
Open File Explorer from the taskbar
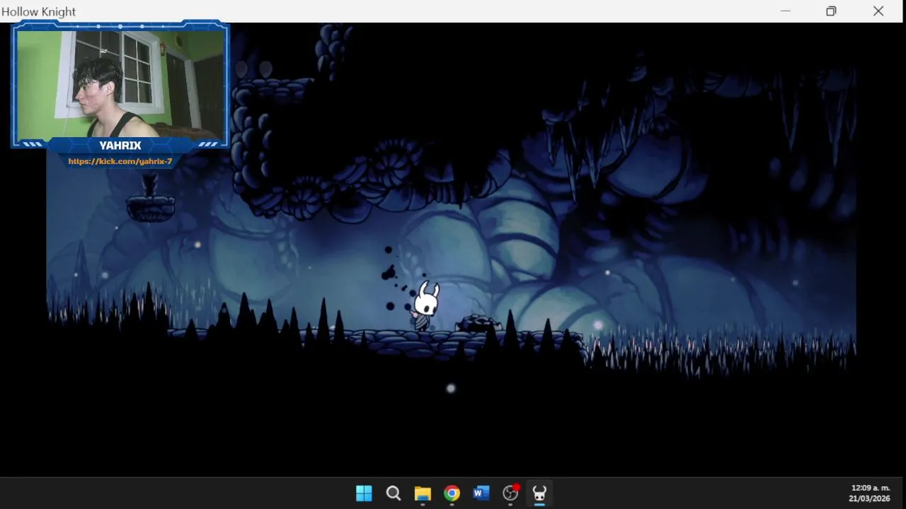(x=423, y=493)
